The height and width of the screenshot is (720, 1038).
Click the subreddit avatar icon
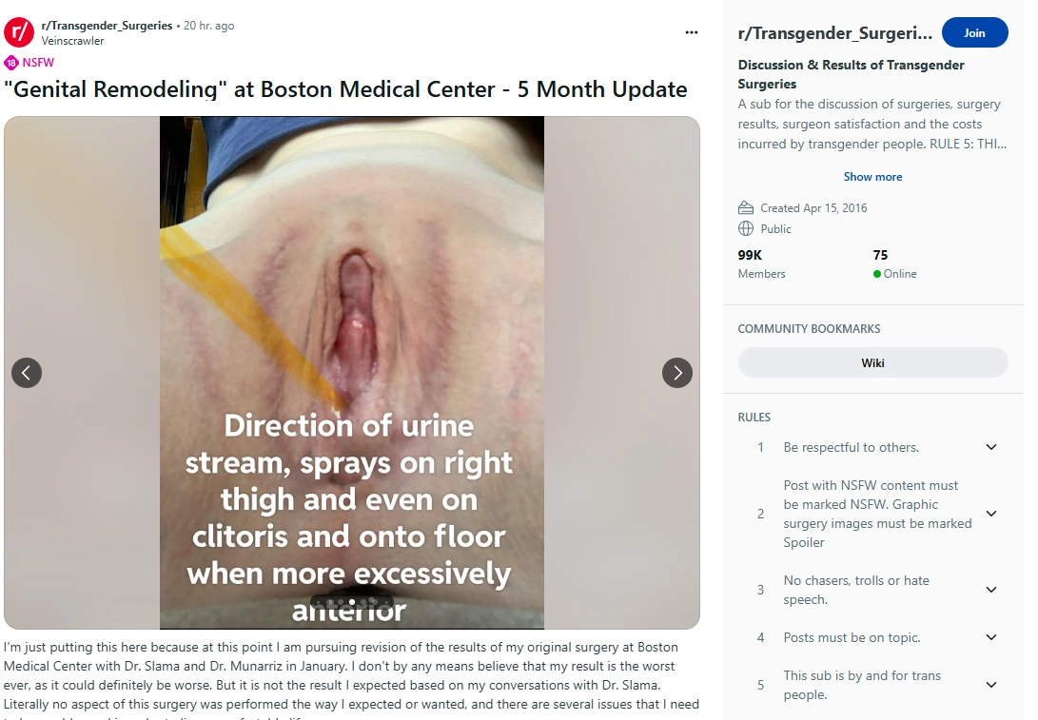(x=19, y=32)
